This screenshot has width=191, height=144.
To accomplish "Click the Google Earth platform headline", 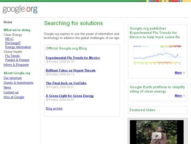I will pyautogui.click(x=157, y=89).
